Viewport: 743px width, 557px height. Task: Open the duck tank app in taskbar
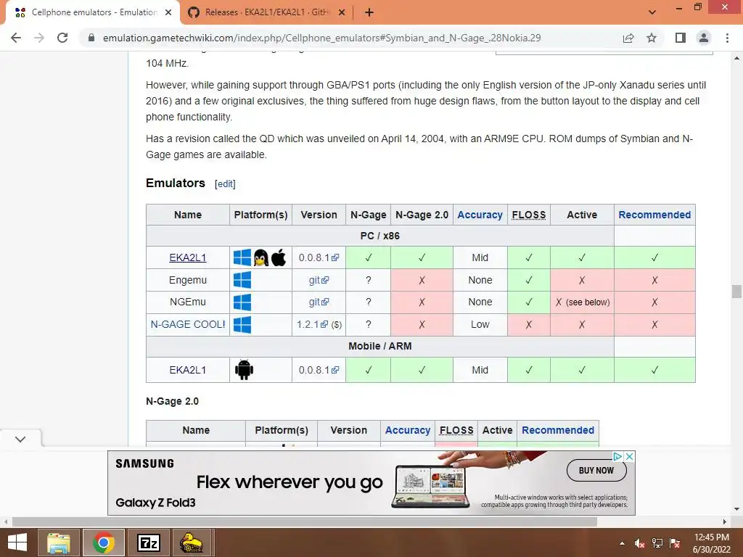[191, 542]
